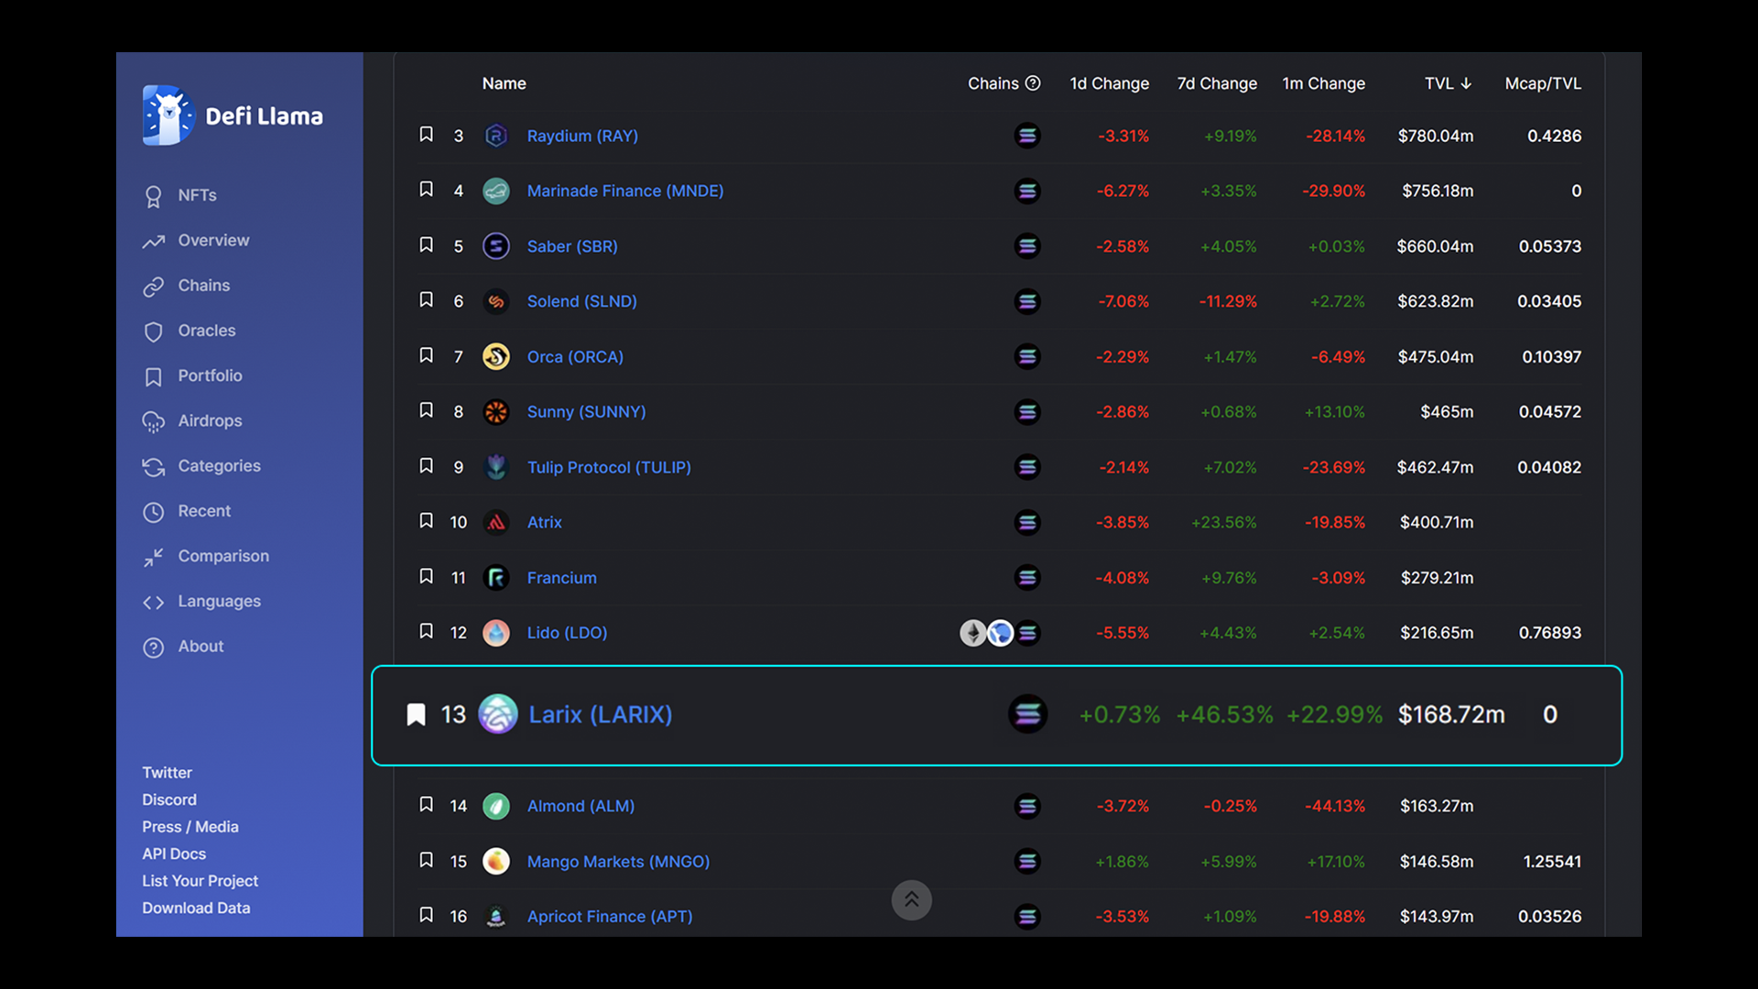Click the Almond protocol logo

click(496, 806)
